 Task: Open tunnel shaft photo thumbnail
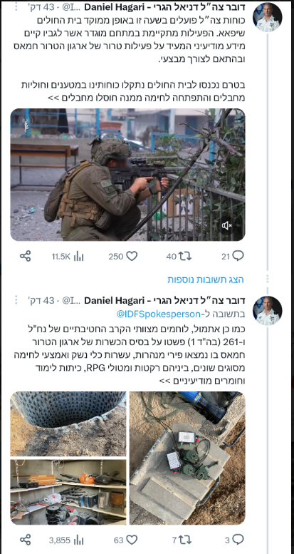coord(68,424)
